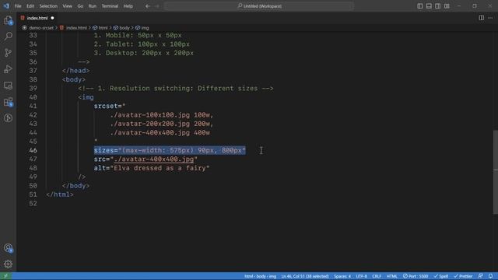
Task: Change indentation via Spaces: 4
Action: [x=342, y=276]
